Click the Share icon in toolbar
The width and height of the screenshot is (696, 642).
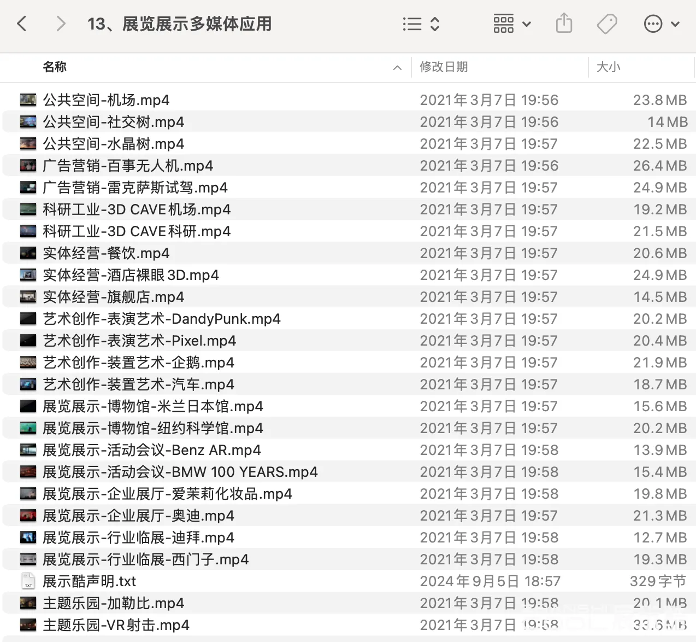point(564,24)
